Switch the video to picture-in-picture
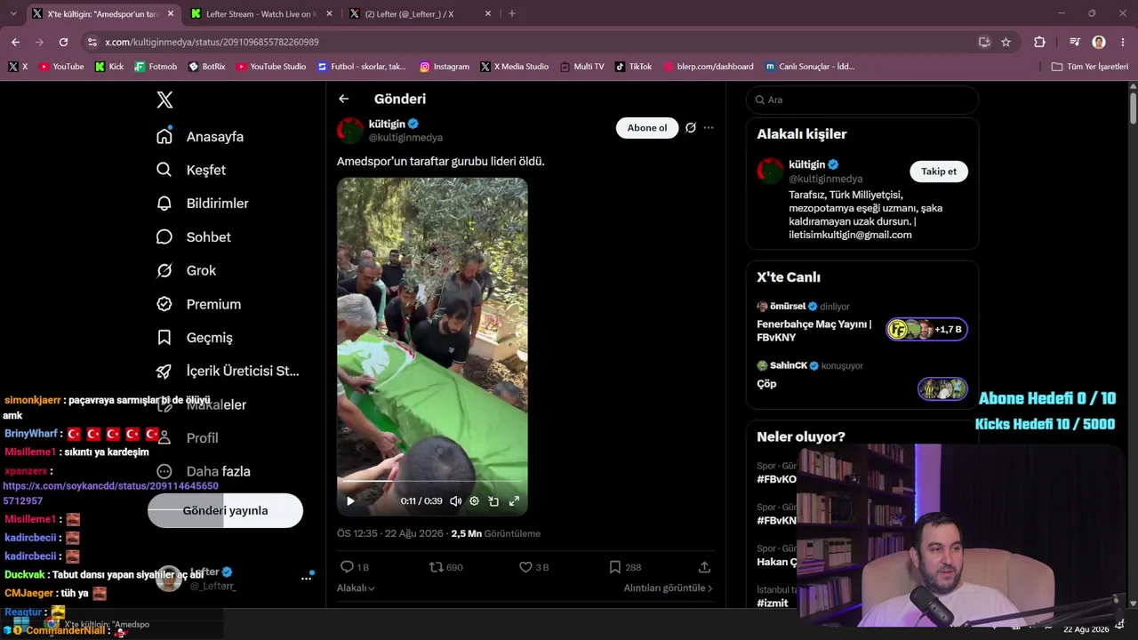This screenshot has width=1138, height=640. [494, 501]
